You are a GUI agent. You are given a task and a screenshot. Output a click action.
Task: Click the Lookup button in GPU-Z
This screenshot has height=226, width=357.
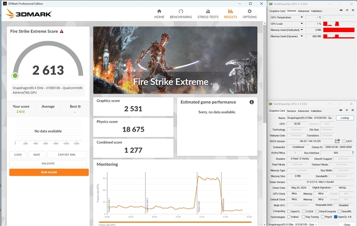tap(345, 118)
